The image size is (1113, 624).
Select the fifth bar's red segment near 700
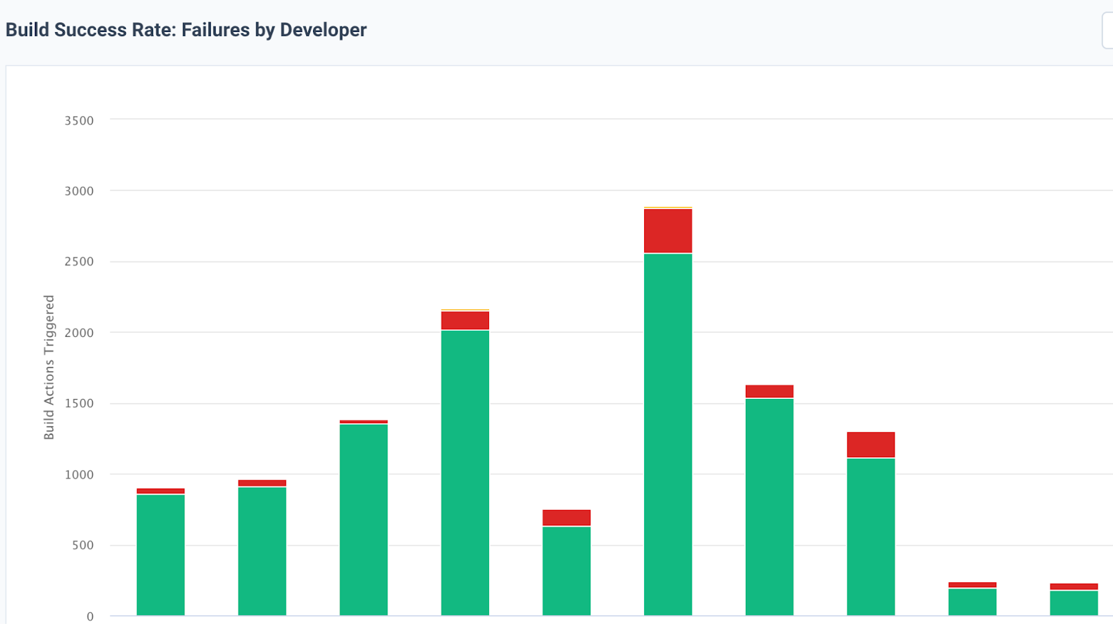567,518
